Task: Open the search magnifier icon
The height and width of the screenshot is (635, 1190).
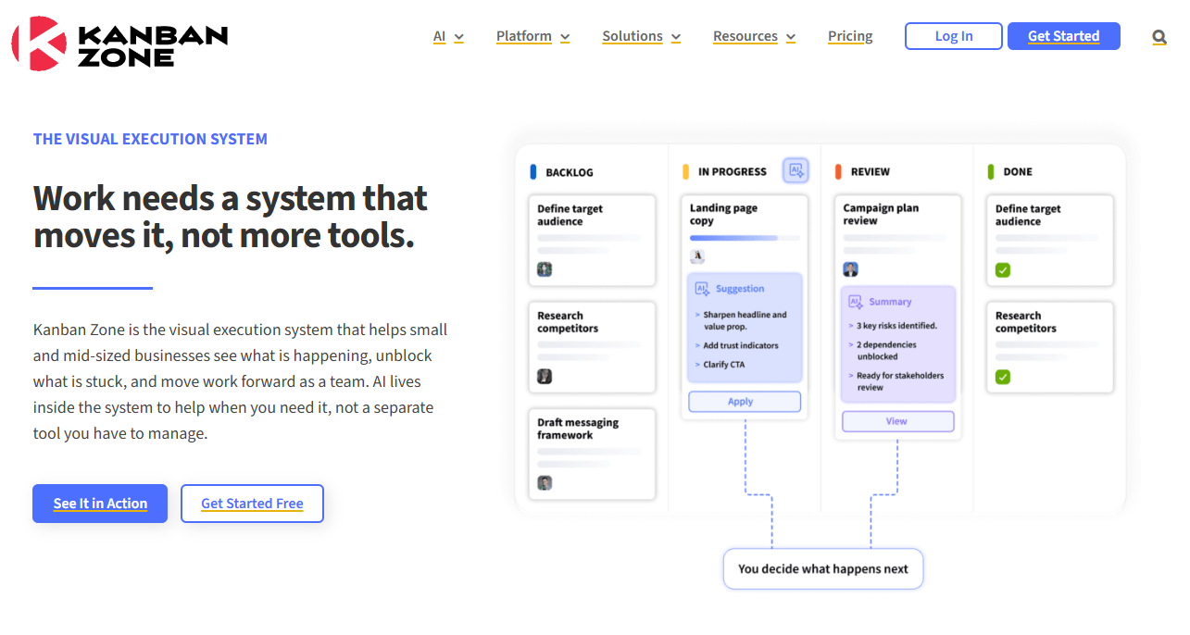Action: [1159, 37]
